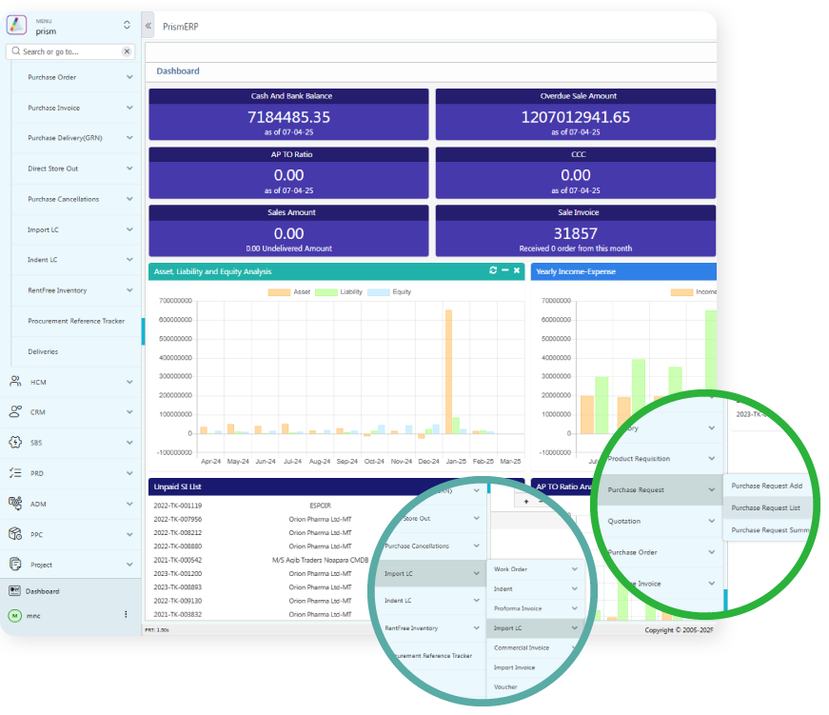Open the prism menu switcher dropdown

tap(128, 26)
